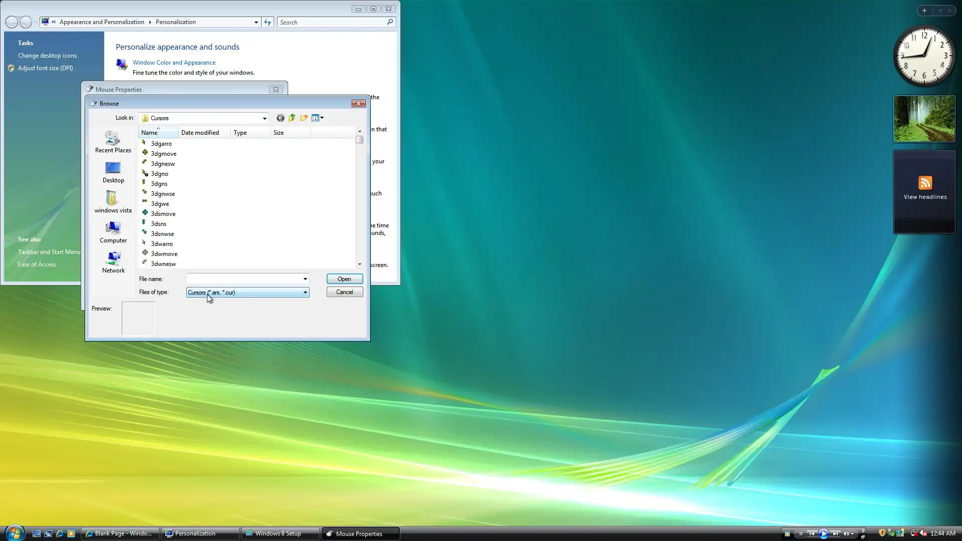Image resolution: width=962 pixels, height=541 pixels.
Task: Switch to Windows 8 Setup taskbar item
Action: tap(278, 533)
